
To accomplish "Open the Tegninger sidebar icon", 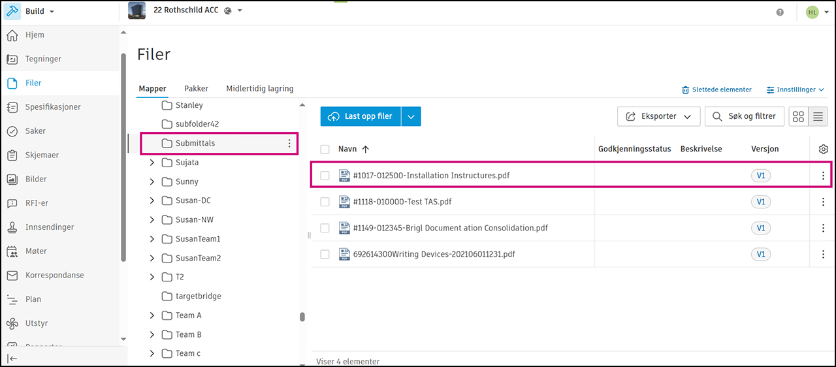I will click(12, 59).
